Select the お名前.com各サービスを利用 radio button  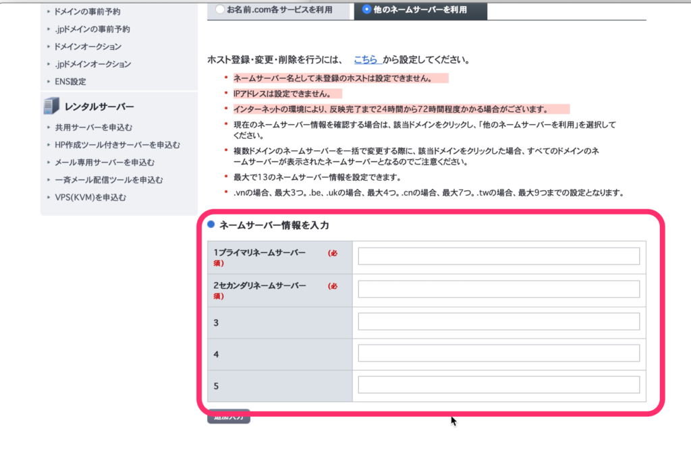[221, 9]
